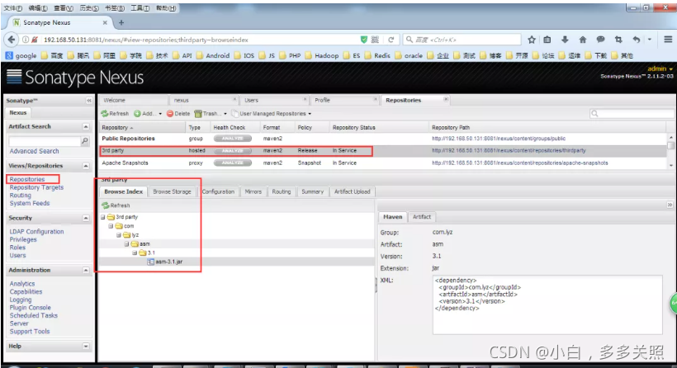Image resolution: width=677 pixels, height=368 pixels.
Task: Open Scheduled Tasks link
Action: [33, 316]
